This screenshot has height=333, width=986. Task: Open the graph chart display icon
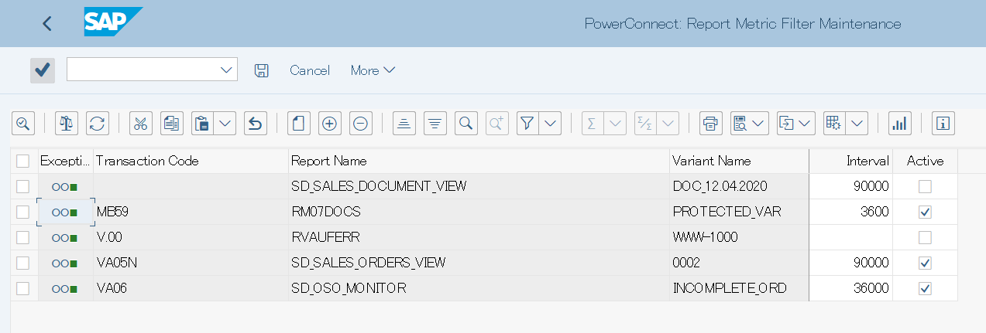[899, 123]
